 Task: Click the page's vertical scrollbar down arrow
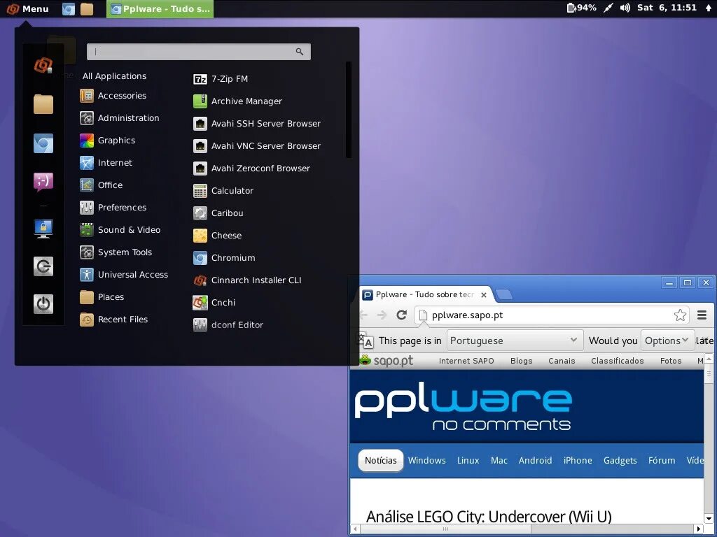tap(709, 518)
